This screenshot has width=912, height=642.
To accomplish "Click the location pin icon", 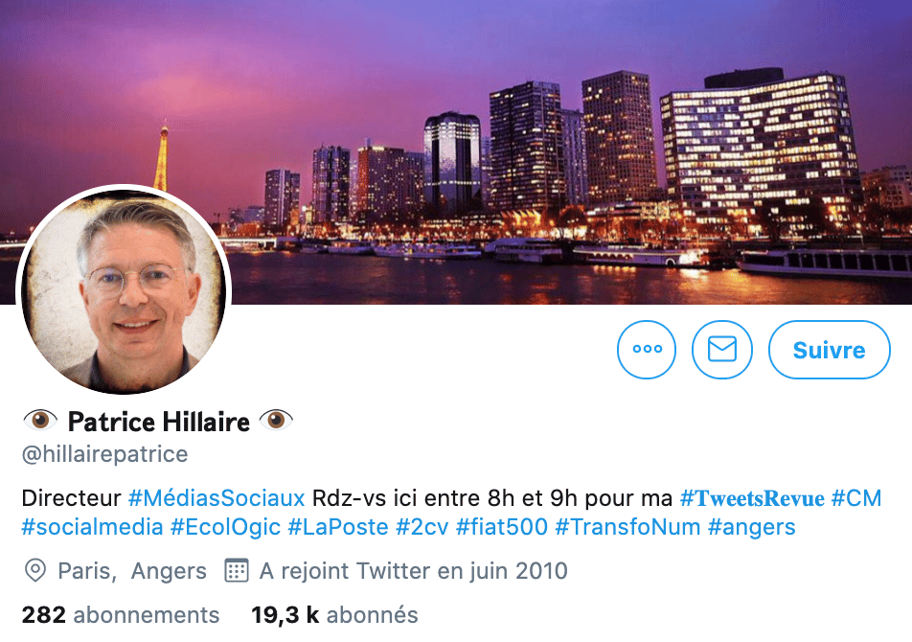I will (x=35, y=570).
